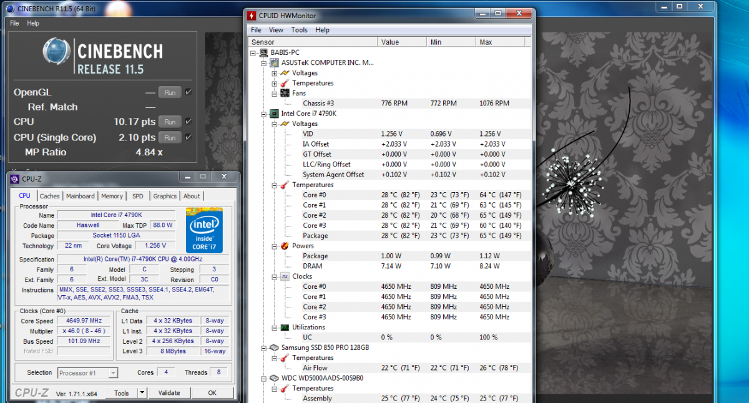Click OK in the CPU-Z window
This screenshot has height=403, width=749.
click(x=212, y=393)
